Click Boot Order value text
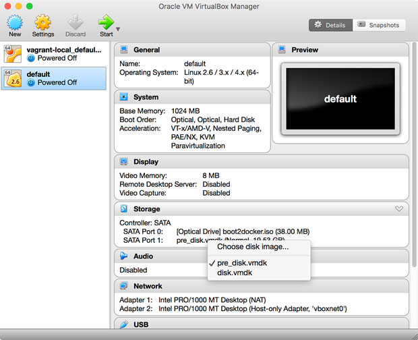 [x=213, y=119]
